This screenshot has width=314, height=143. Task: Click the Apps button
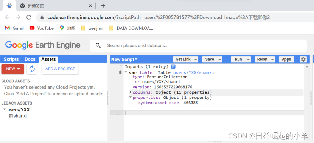pos(286,59)
